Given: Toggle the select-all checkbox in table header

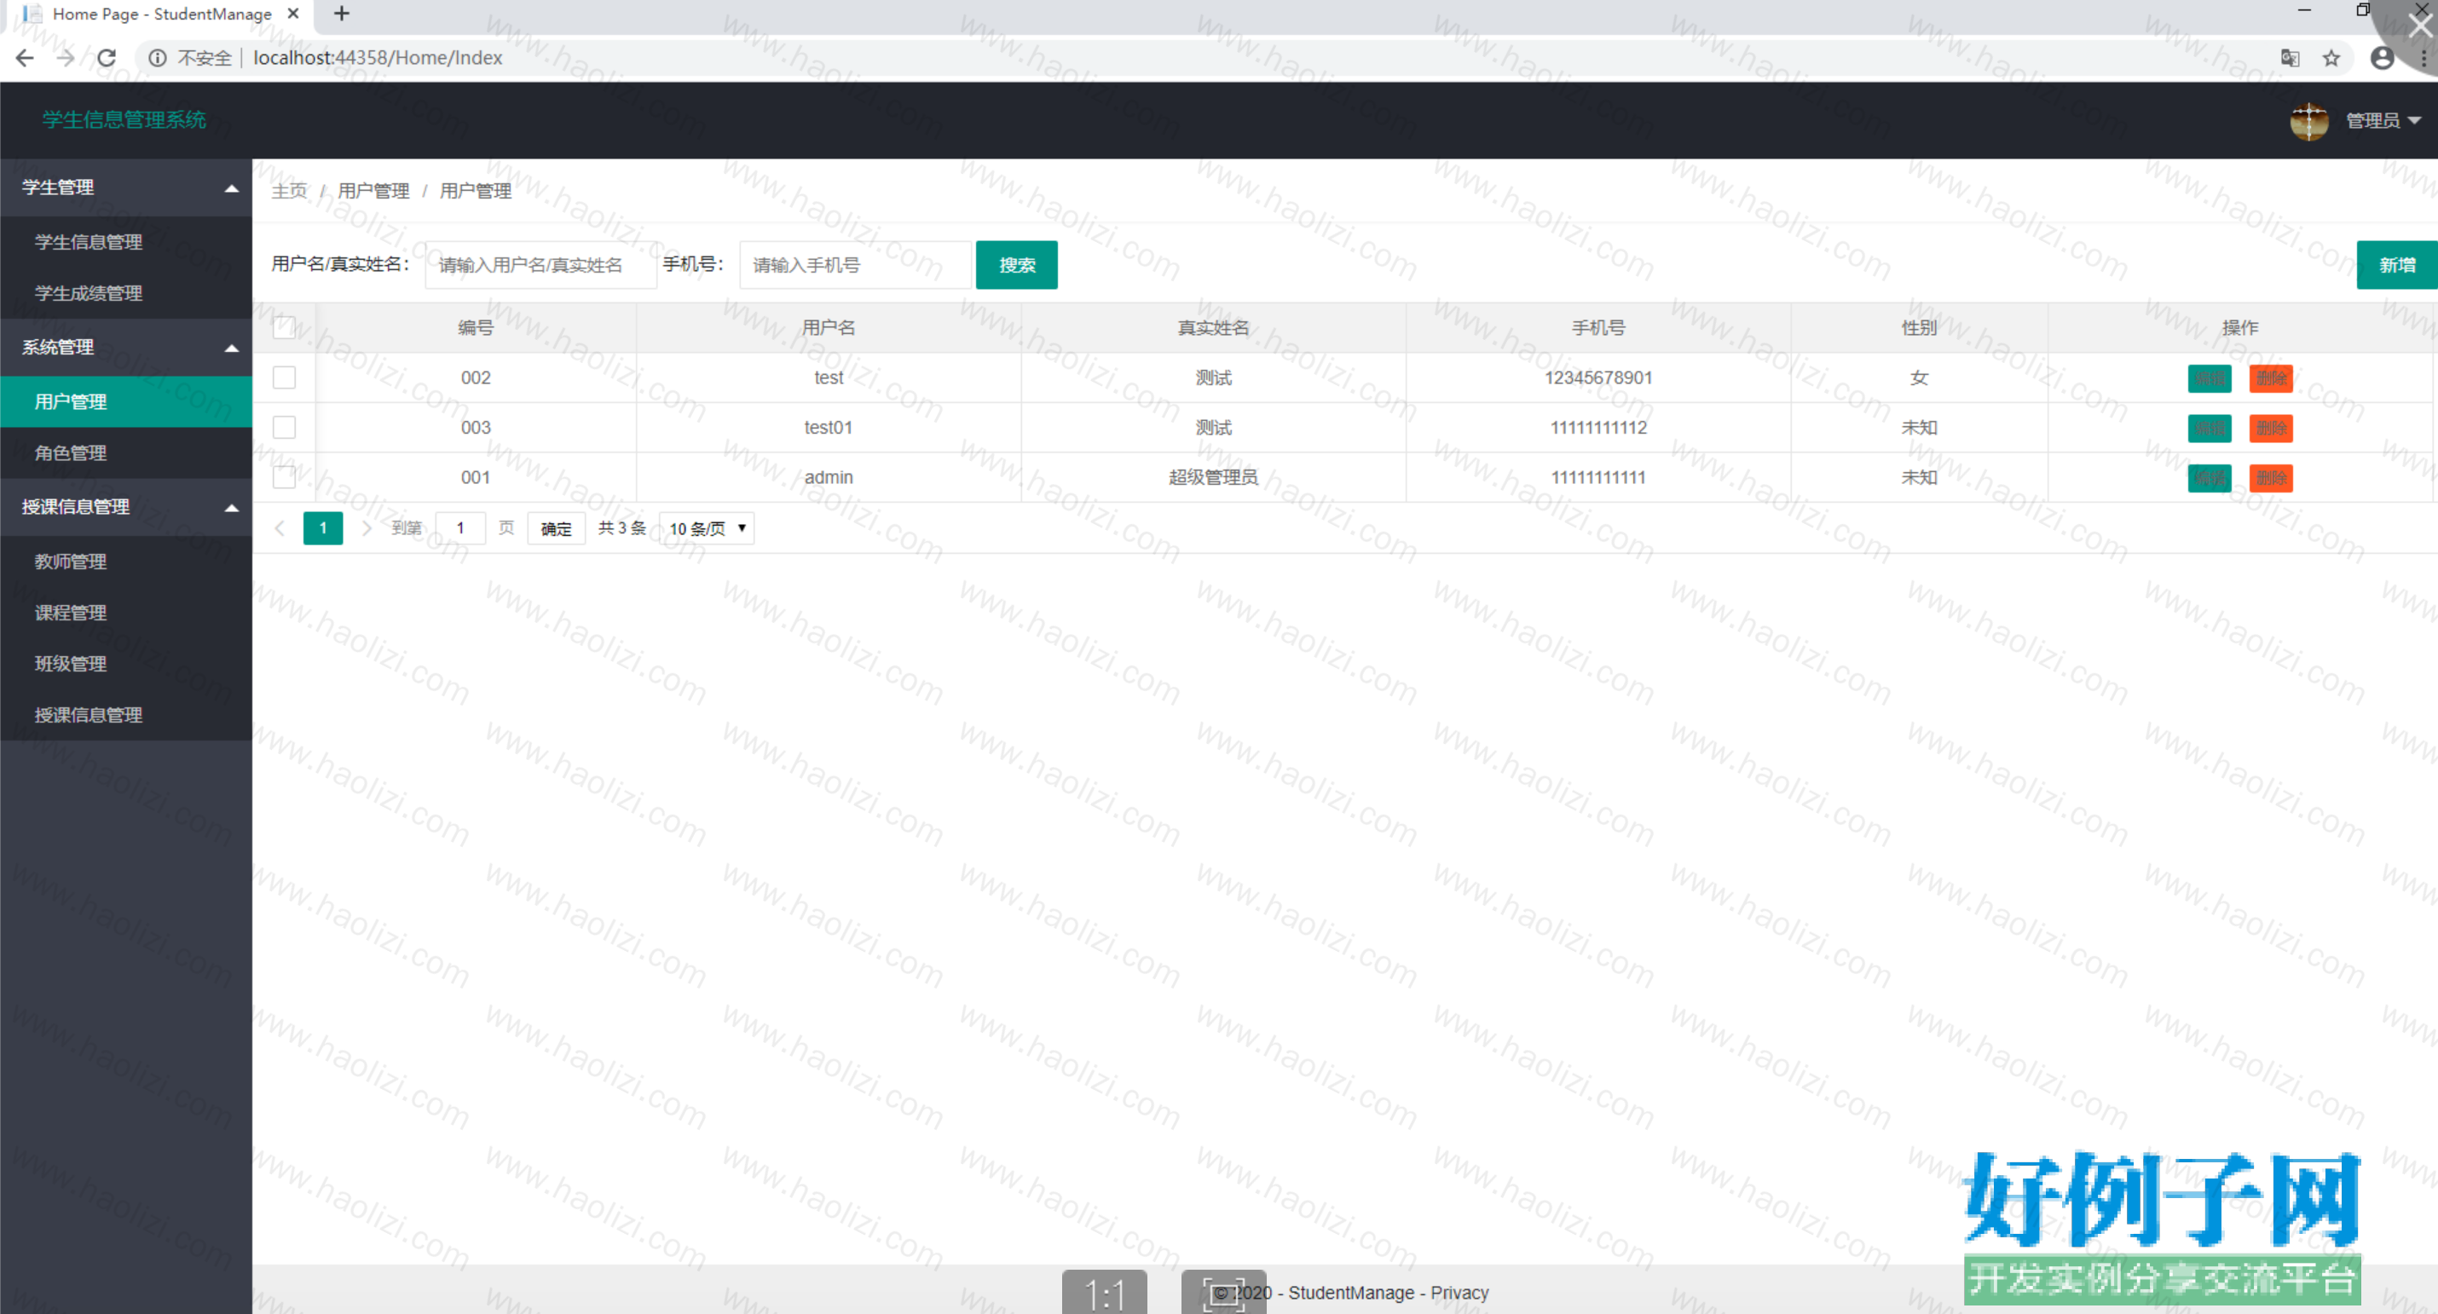Looking at the screenshot, I should (x=284, y=327).
